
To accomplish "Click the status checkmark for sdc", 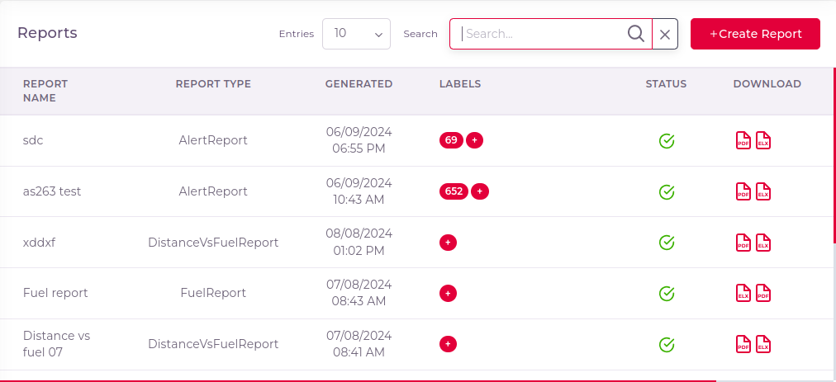I will [x=667, y=140].
